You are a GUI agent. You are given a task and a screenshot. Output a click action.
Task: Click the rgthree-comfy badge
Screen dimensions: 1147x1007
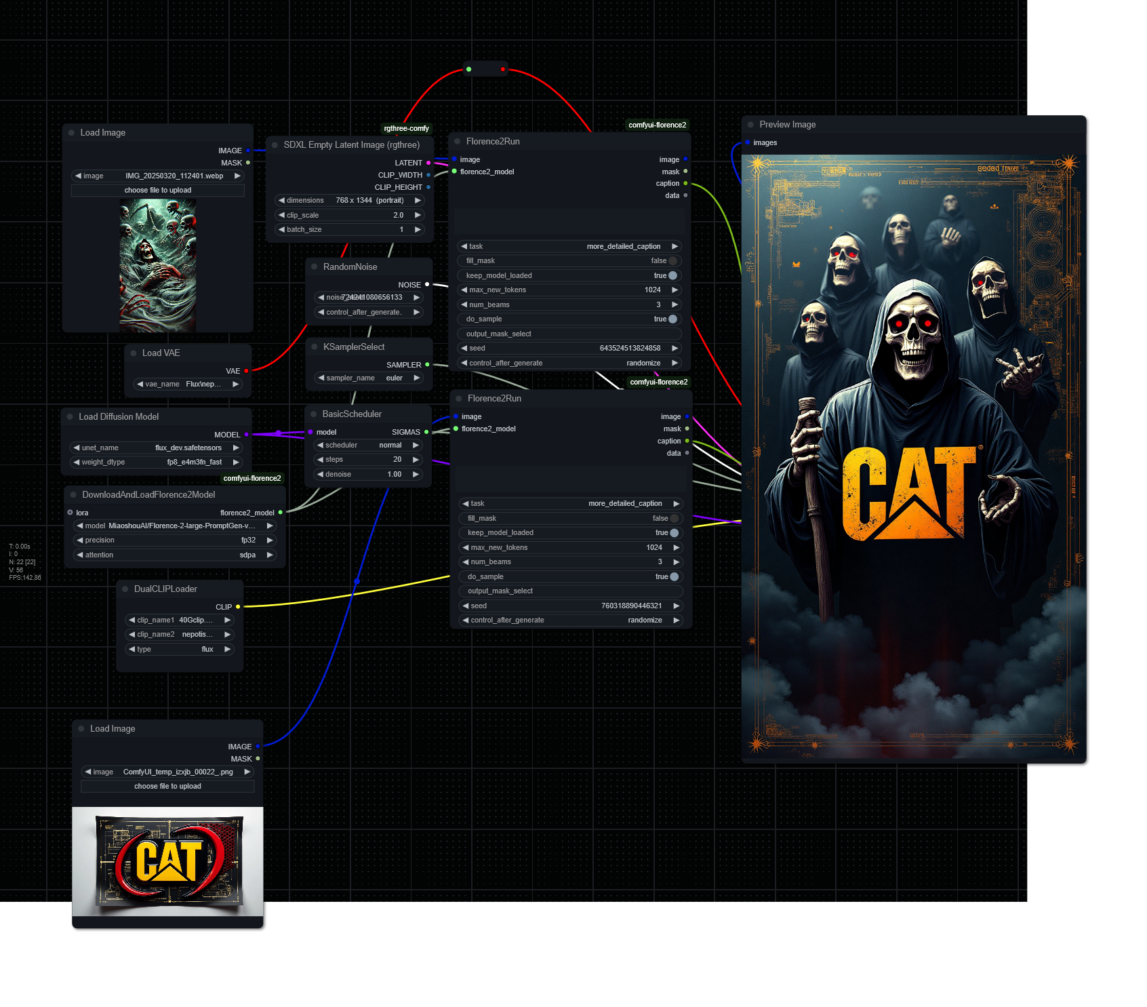[x=407, y=129]
